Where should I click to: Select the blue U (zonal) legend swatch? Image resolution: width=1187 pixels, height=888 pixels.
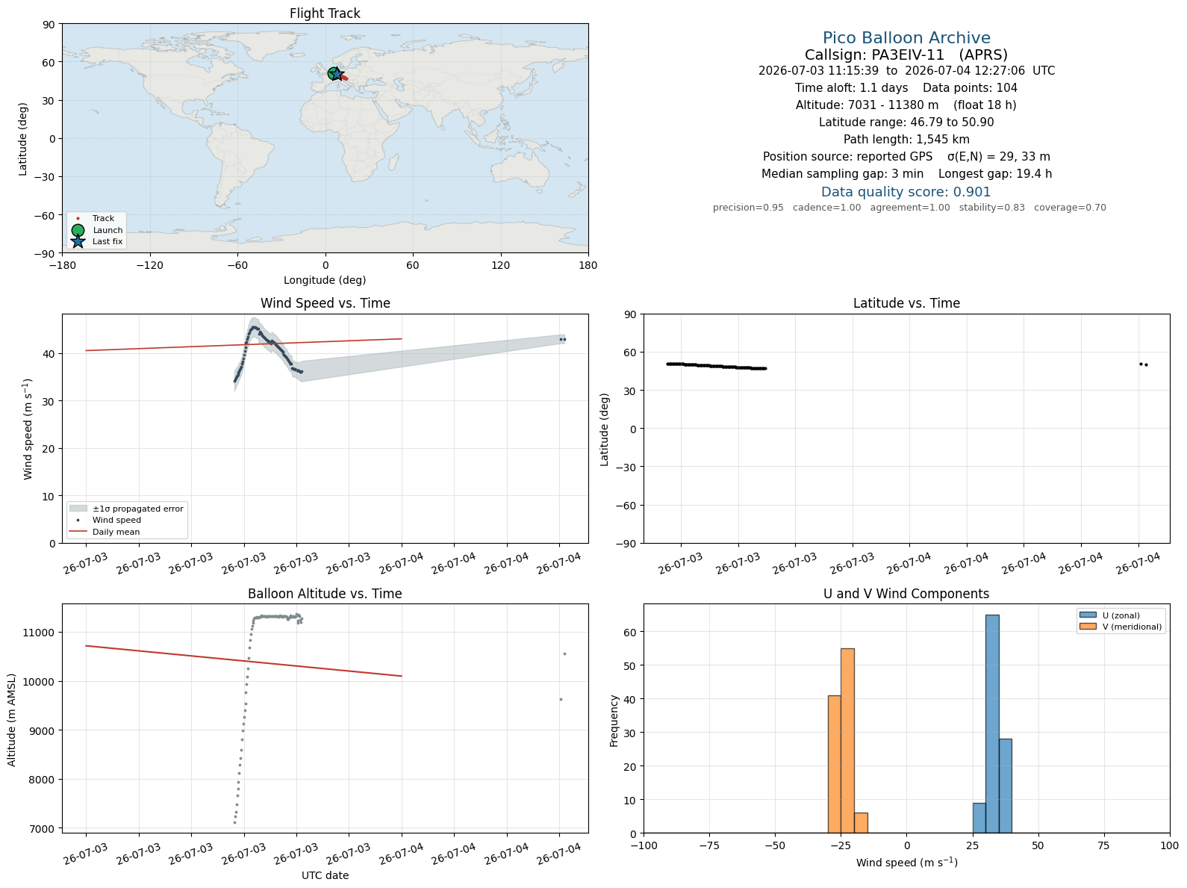tap(1088, 615)
